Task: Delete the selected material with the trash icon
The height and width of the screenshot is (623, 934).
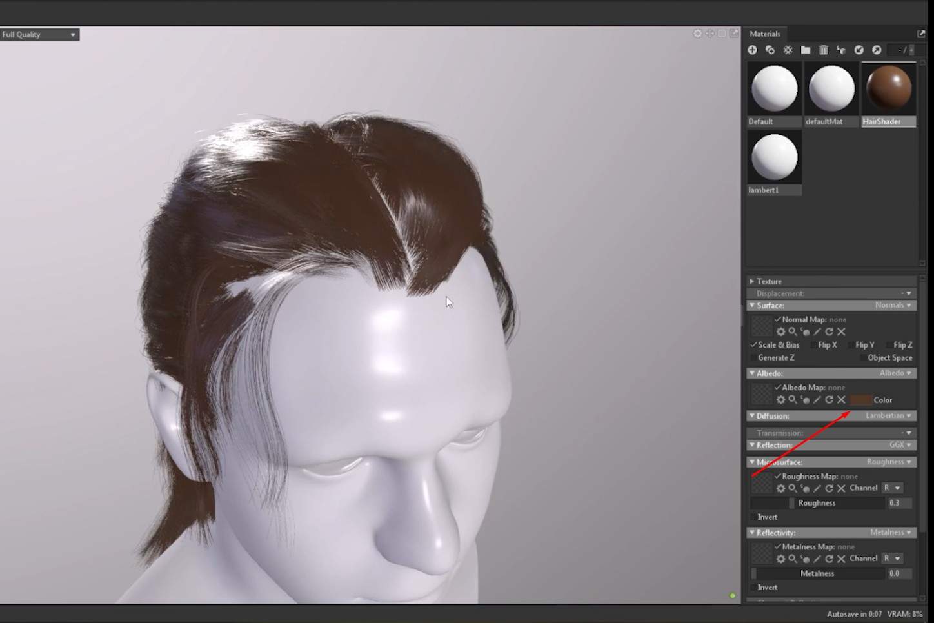Action: pyautogui.click(x=823, y=50)
